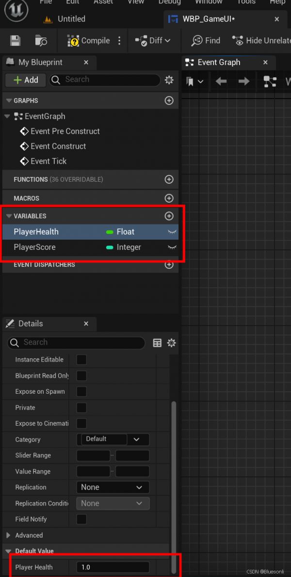Open the Category dropdown
This screenshot has width=291, height=577.
[x=136, y=439]
